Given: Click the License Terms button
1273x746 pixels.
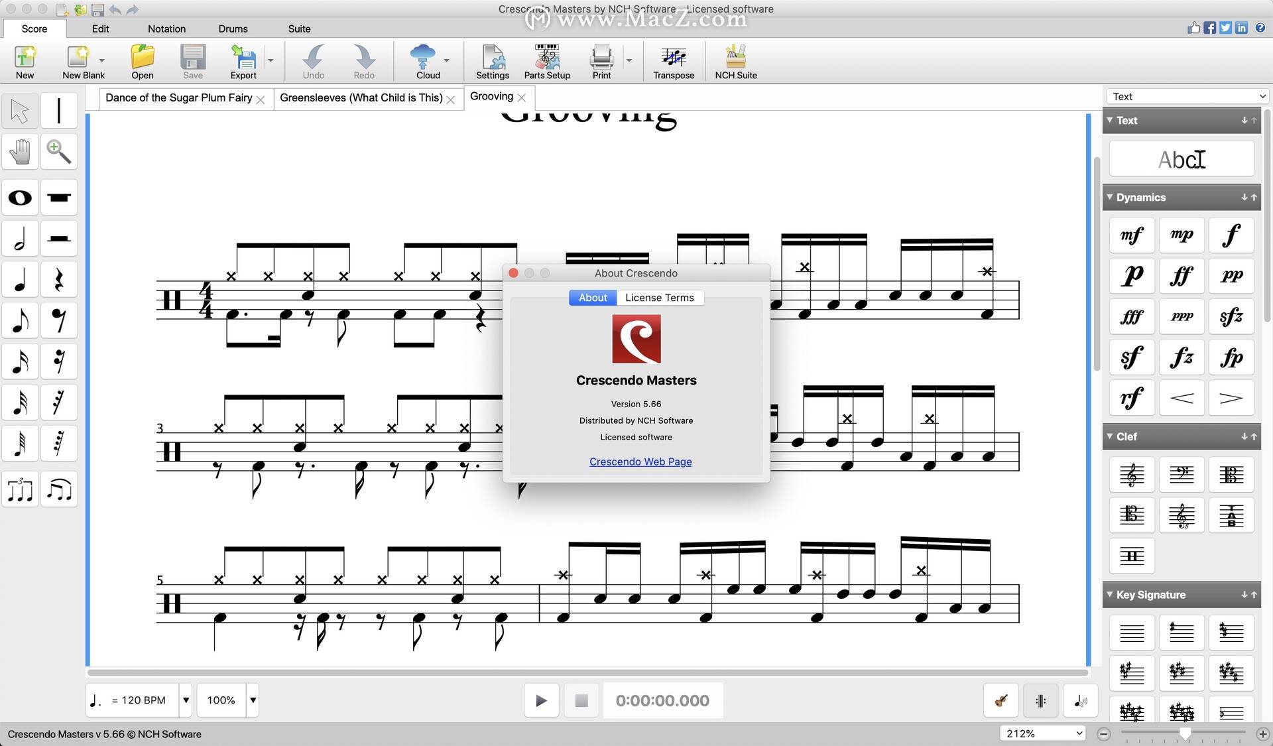Looking at the screenshot, I should coord(658,296).
